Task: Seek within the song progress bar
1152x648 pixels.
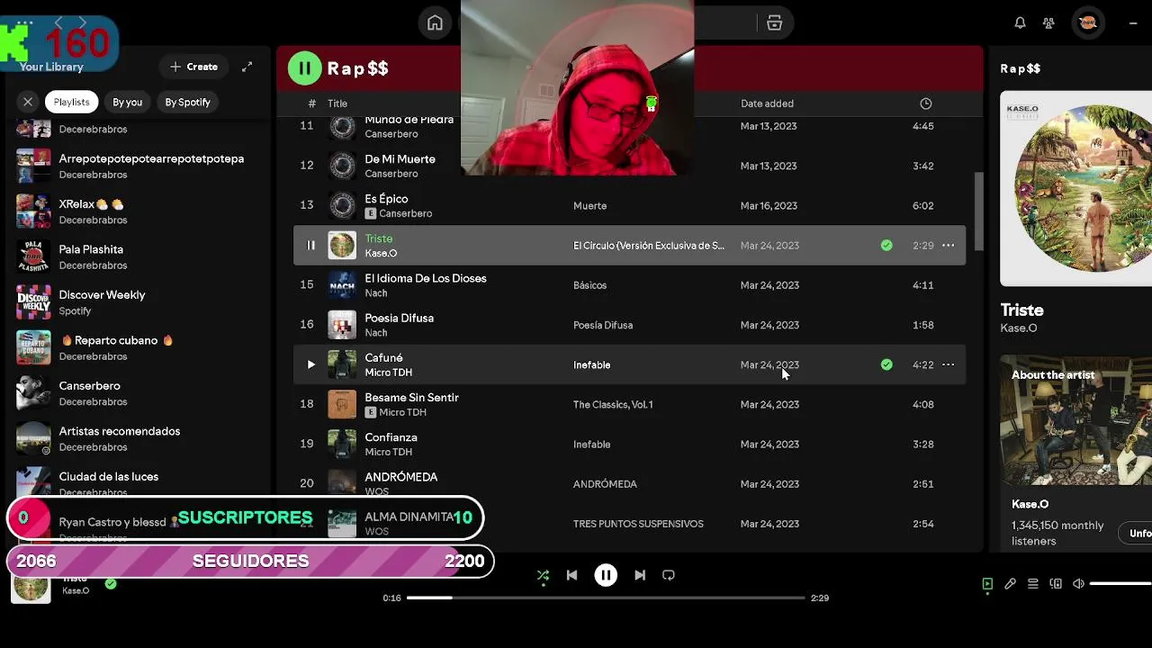Action: pos(606,598)
